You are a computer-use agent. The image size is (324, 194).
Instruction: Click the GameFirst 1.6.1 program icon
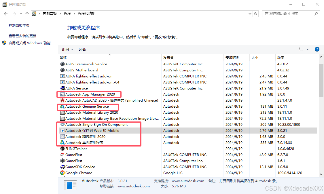point(62,161)
